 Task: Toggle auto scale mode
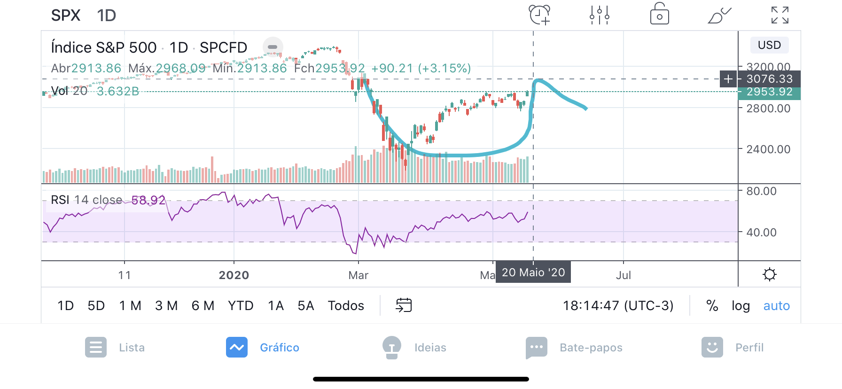[x=776, y=306]
